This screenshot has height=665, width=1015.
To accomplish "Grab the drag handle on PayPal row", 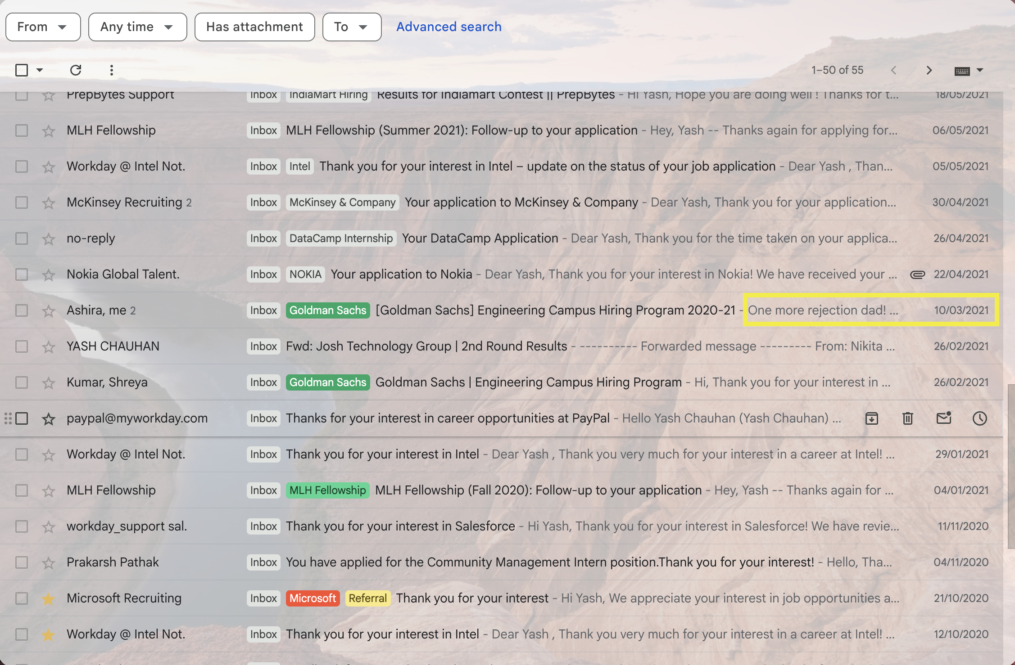I will pyautogui.click(x=8, y=418).
